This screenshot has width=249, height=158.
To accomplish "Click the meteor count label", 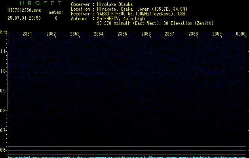I will [56, 12].
